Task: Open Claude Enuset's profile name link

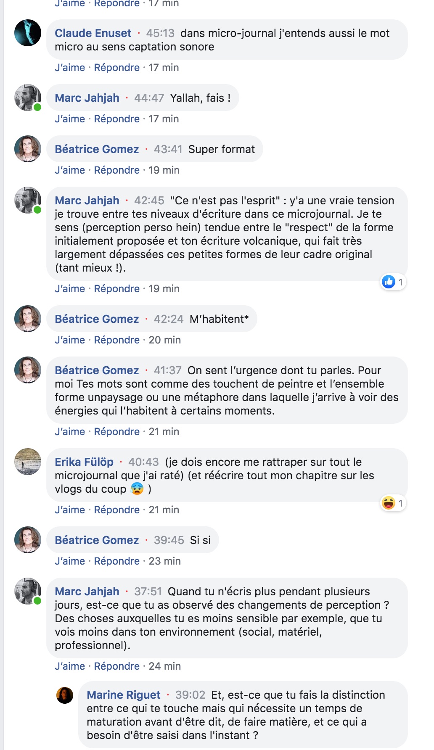Action: [93, 33]
